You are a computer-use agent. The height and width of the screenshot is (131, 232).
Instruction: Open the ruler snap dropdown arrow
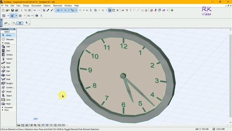(76, 10)
